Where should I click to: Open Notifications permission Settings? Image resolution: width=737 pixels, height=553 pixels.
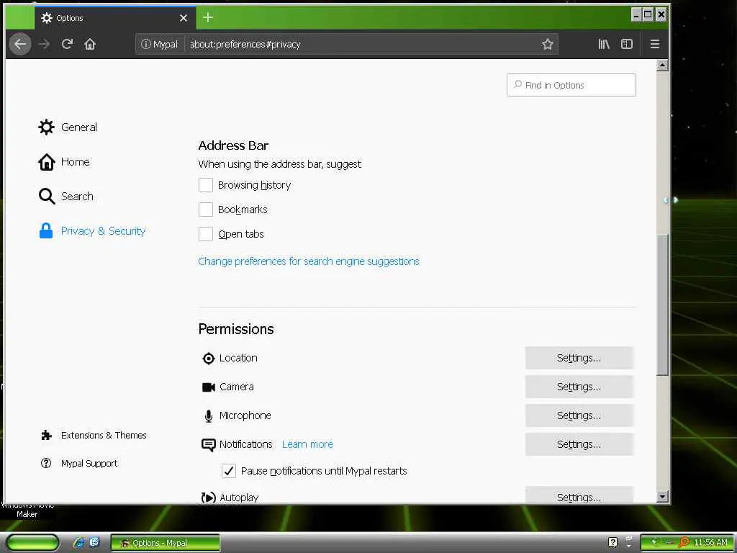coord(579,444)
